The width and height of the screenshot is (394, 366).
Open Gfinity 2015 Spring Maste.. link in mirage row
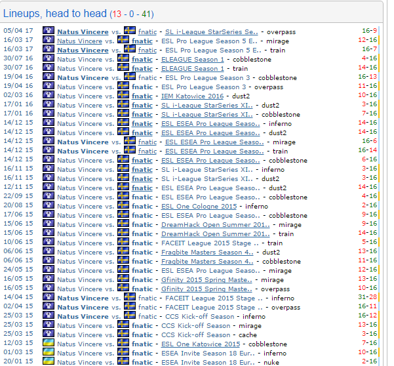pos(207,280)
